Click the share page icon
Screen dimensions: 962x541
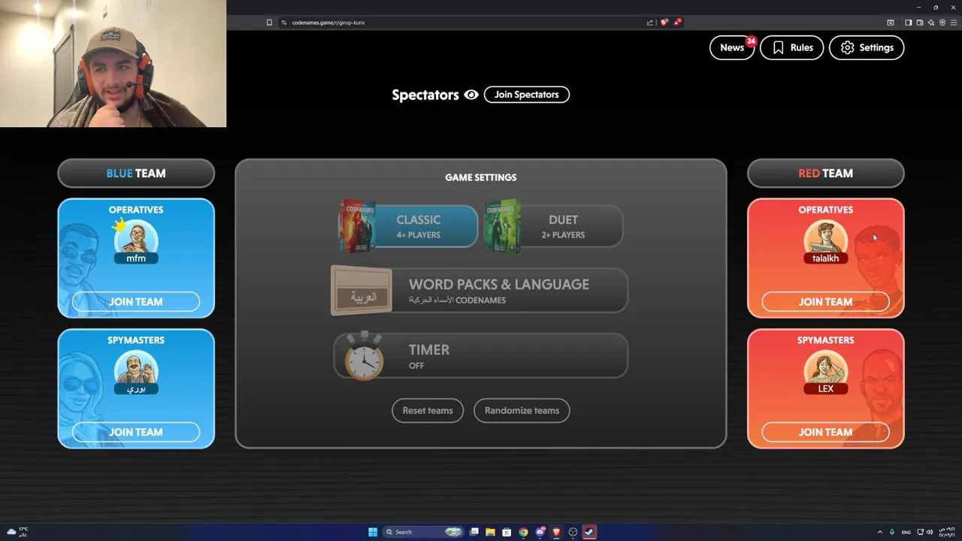pos(650,23)
